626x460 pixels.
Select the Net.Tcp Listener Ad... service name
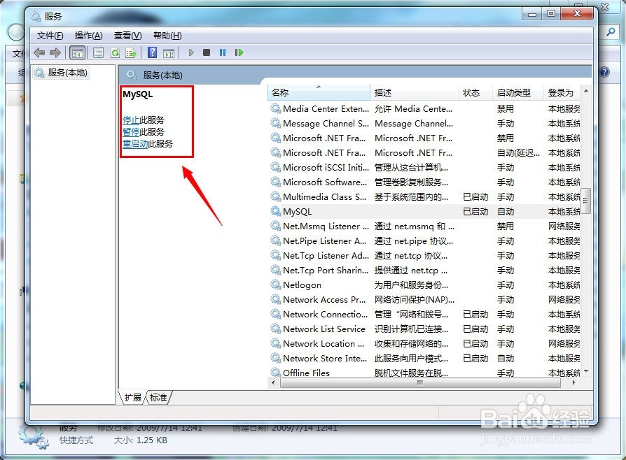(x=326, y=255)
